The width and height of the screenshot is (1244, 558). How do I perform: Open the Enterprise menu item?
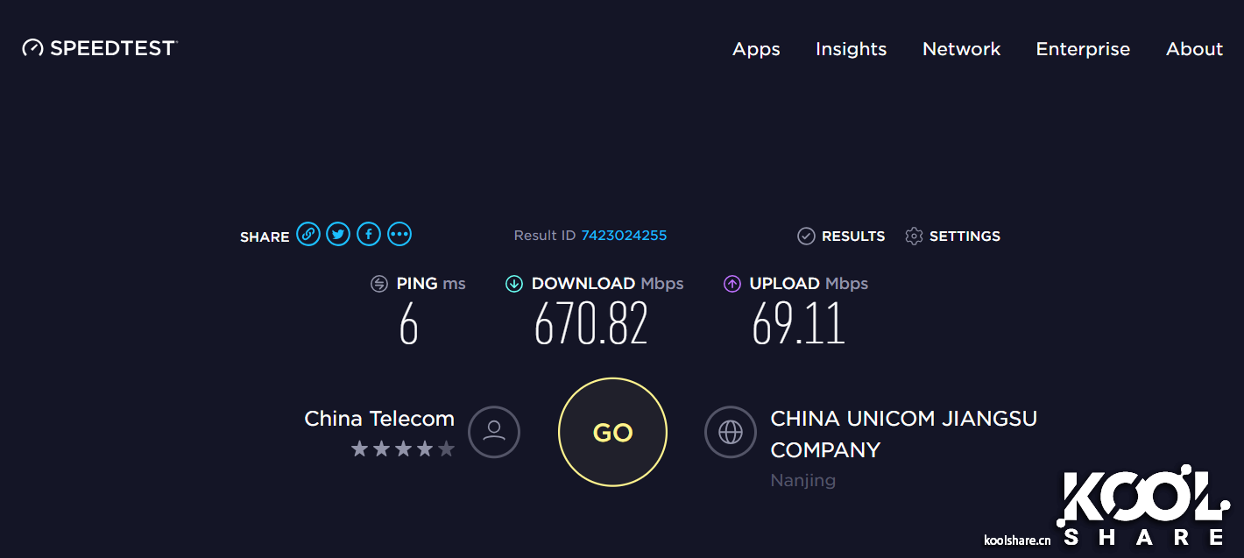(x=1083, y=49)
